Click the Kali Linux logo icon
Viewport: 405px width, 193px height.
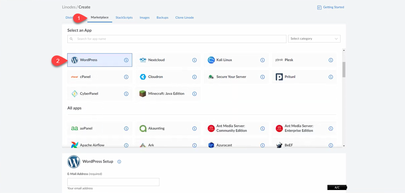tap(211, 60)
